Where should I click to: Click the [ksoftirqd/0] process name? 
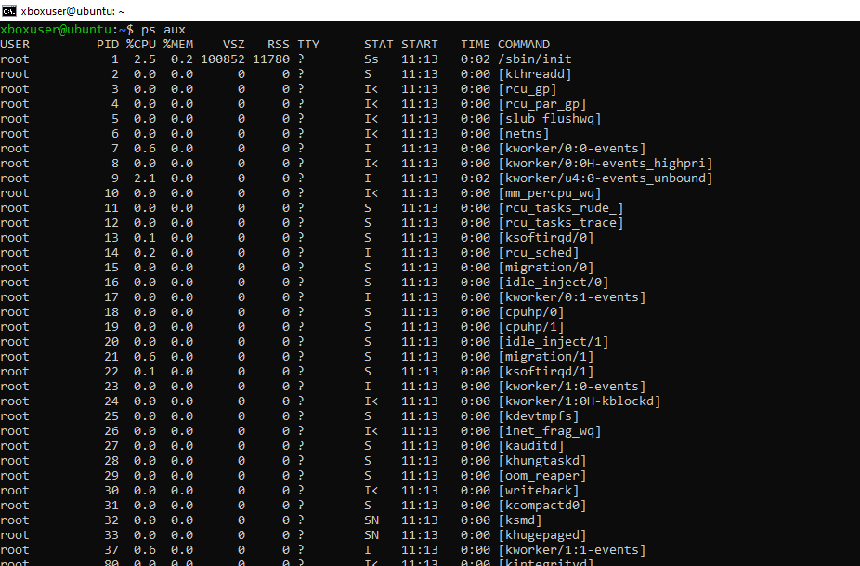[546, 238]
